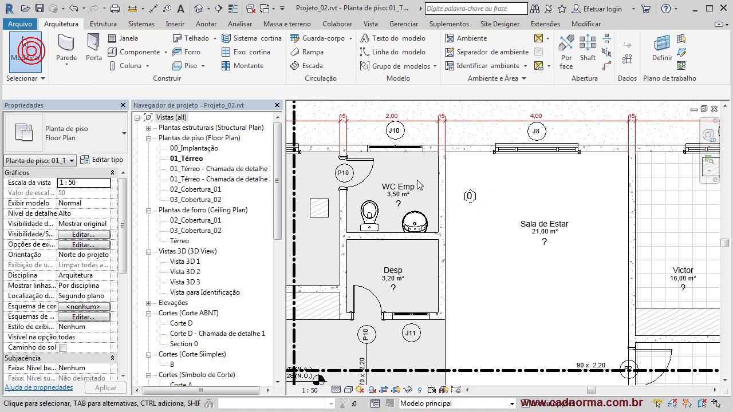
Task: Click the view scale 1 : 50 control
Action: [x=309, y=390]
